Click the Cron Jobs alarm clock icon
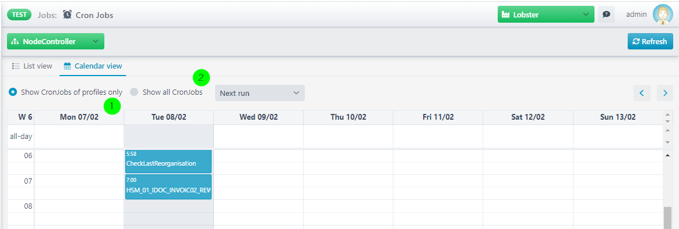The image size is (679, 229). (67, 15)
